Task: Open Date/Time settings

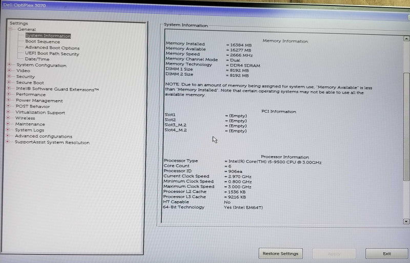Action: [x=37, y=59]
